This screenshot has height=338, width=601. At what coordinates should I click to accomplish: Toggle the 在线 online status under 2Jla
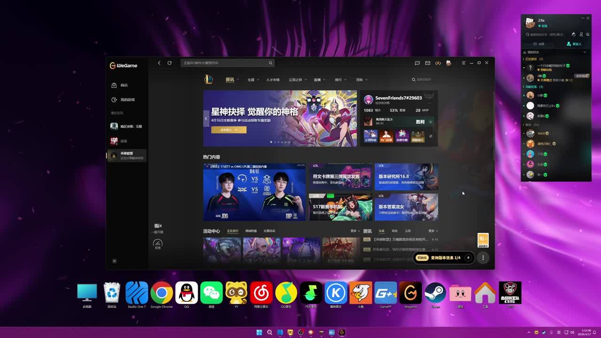[543, 26]
